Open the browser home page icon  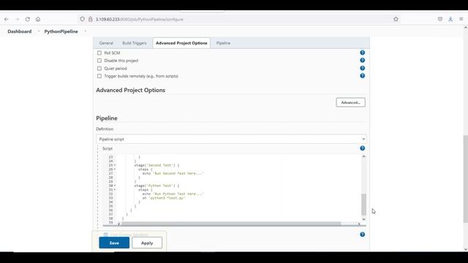tap(38, 19)
